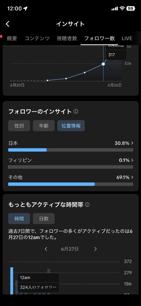
Task: Tap the location arrow beside clock
Action: pyautogui.click(x=25, y=8)
